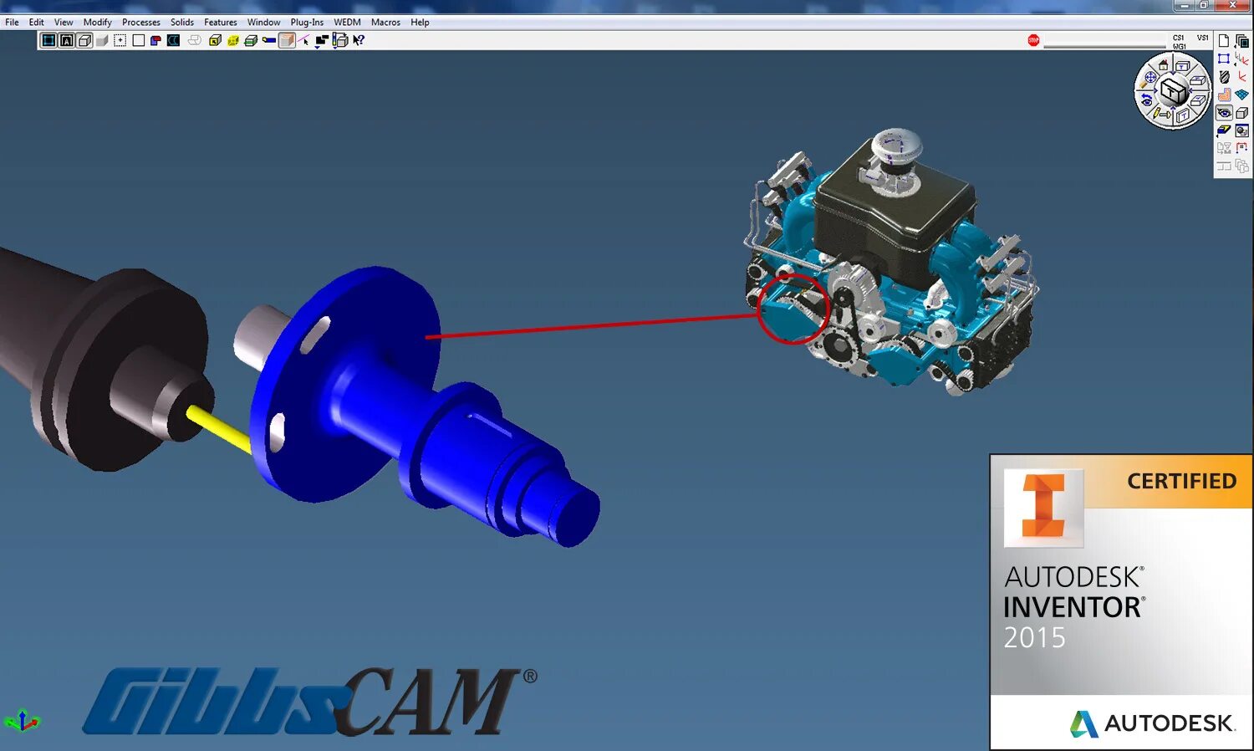The height and width of the screenshot is (751, 1254).
Task: Click the CS1 coordinate system label
Action: click(x=1178, y=38)
